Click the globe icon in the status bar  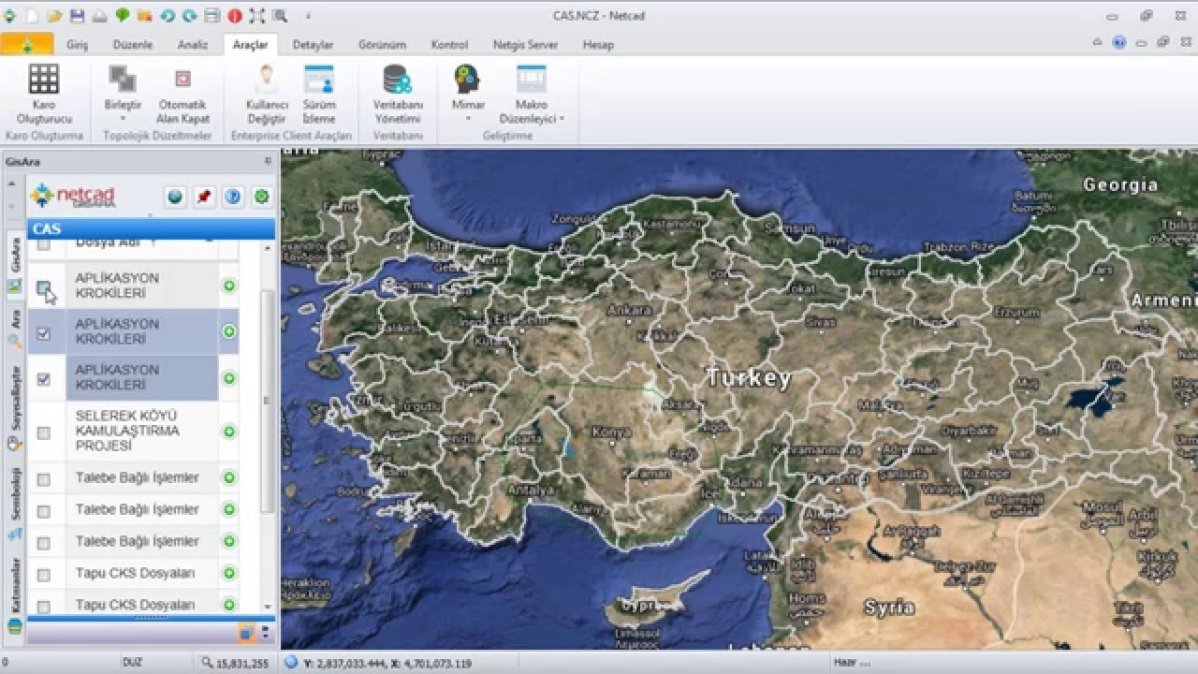(291, 663)
